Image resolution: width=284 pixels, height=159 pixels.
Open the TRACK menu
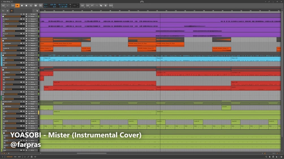pyautogui.click(x=111, y=6)
